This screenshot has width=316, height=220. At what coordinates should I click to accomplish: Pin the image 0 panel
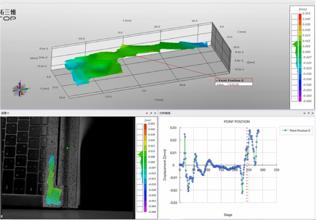point(151,113)
